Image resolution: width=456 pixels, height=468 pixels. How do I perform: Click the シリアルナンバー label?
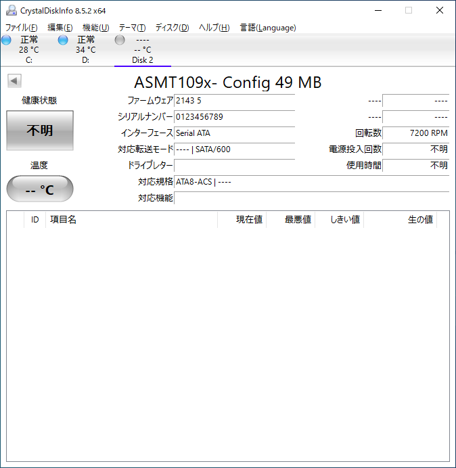145,117
